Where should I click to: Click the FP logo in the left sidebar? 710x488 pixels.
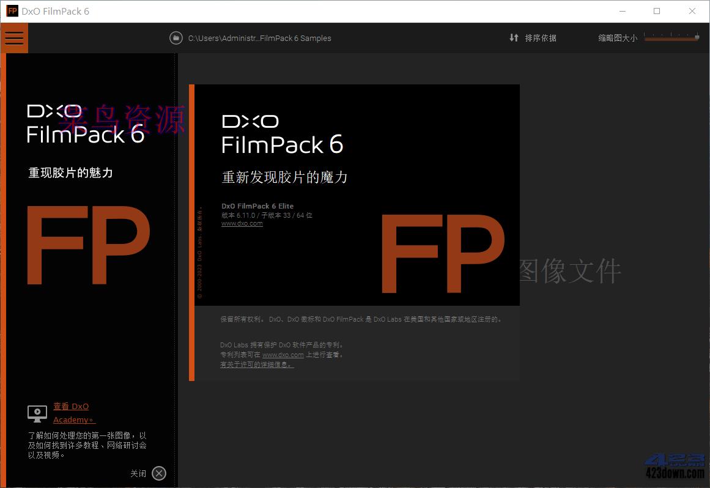click(x=87, y=245)
